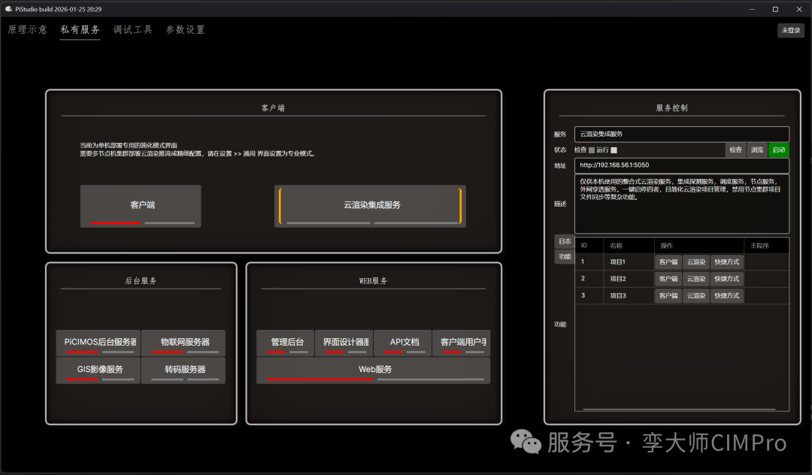
Task: Select the 项目2 name cell
Action: [x=629, y=279]
